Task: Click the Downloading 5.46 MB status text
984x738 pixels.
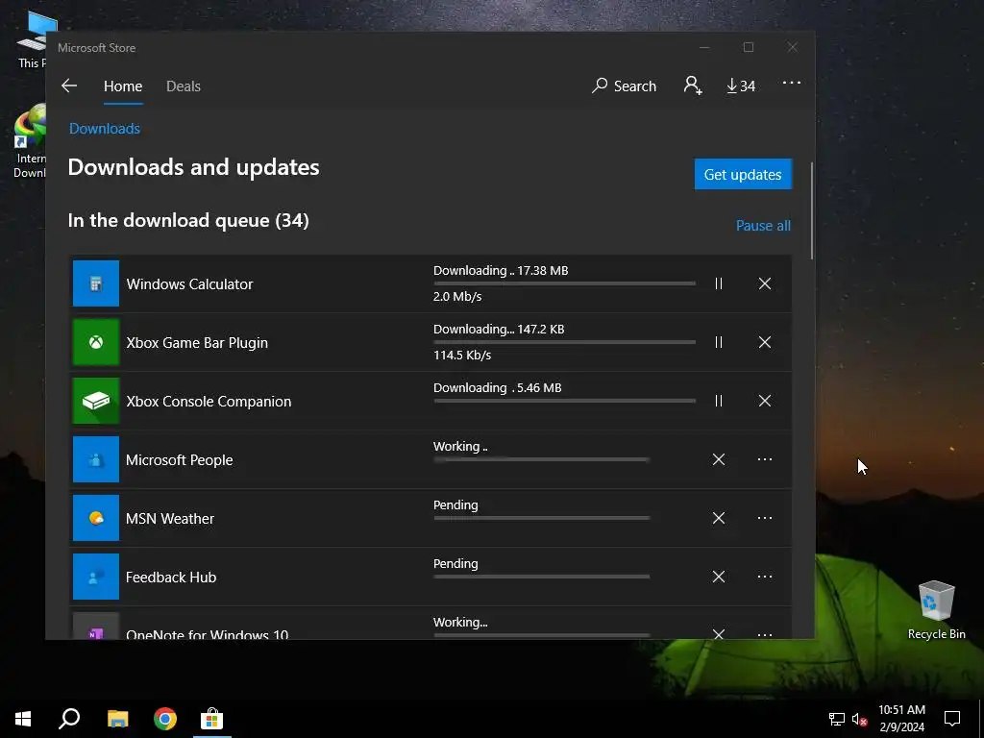Action: pos(497,388)
